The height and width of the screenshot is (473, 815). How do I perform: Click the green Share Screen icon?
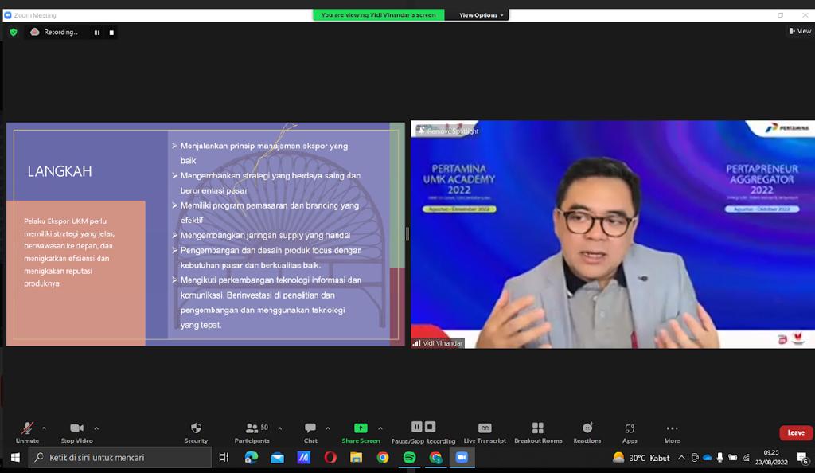pos(361,428)
